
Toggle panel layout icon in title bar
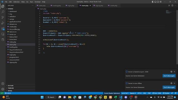pos(155,2)
